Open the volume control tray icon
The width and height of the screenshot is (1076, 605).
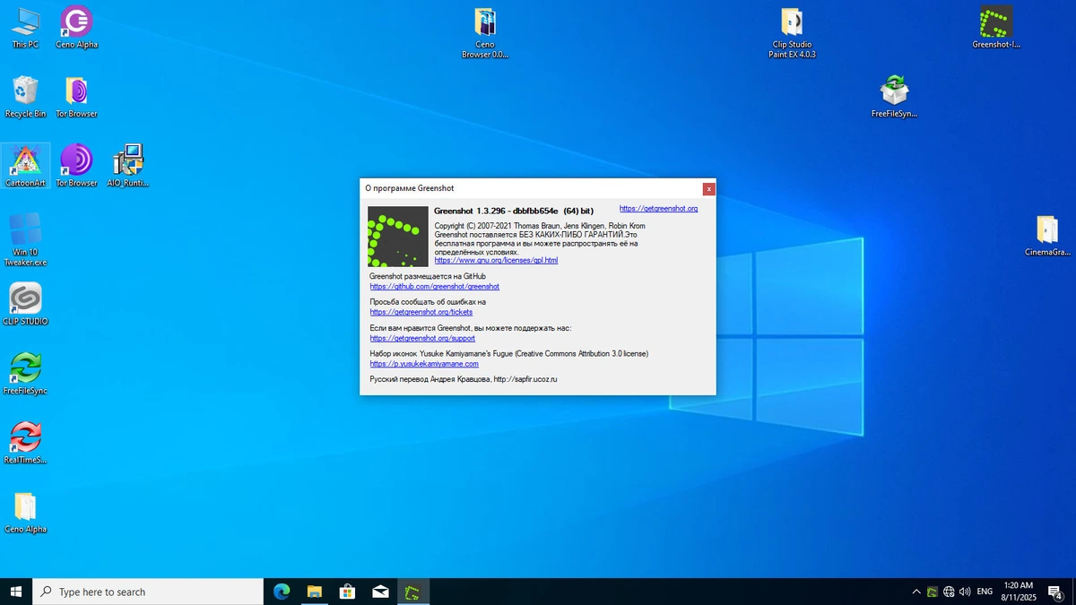pyautogui.click(x=965, y=592)
